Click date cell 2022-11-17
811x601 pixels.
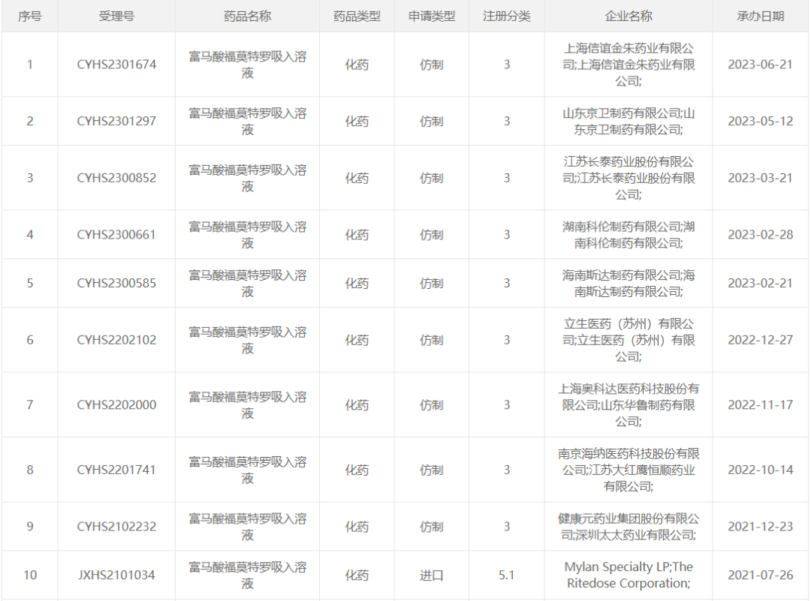(760, 404)
